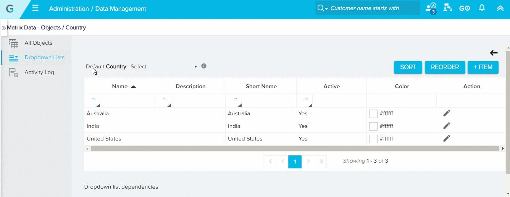
Task: Go to previous page button
Action: tap(282, 161)
